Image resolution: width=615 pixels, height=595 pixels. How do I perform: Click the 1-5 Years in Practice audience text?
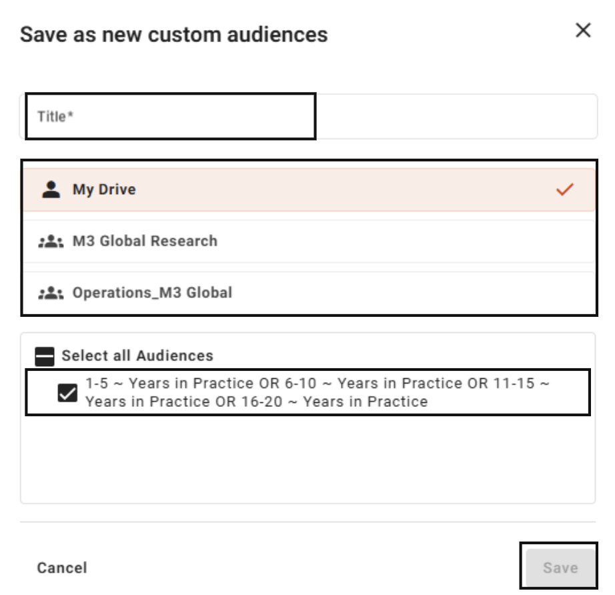318,392
